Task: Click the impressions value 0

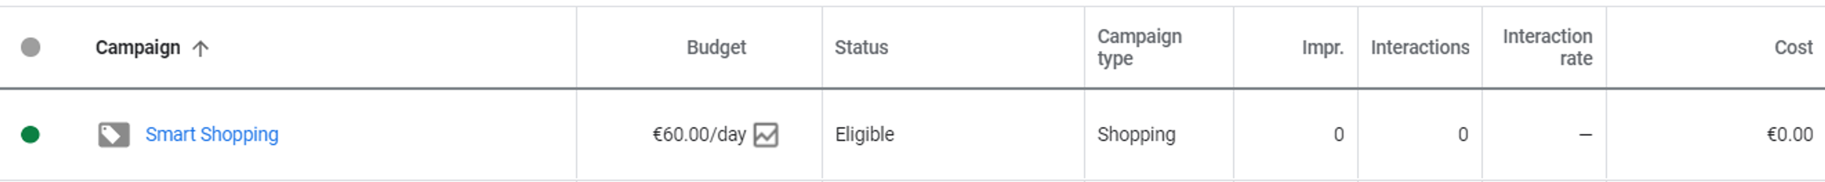Action: click(1338, 134)
